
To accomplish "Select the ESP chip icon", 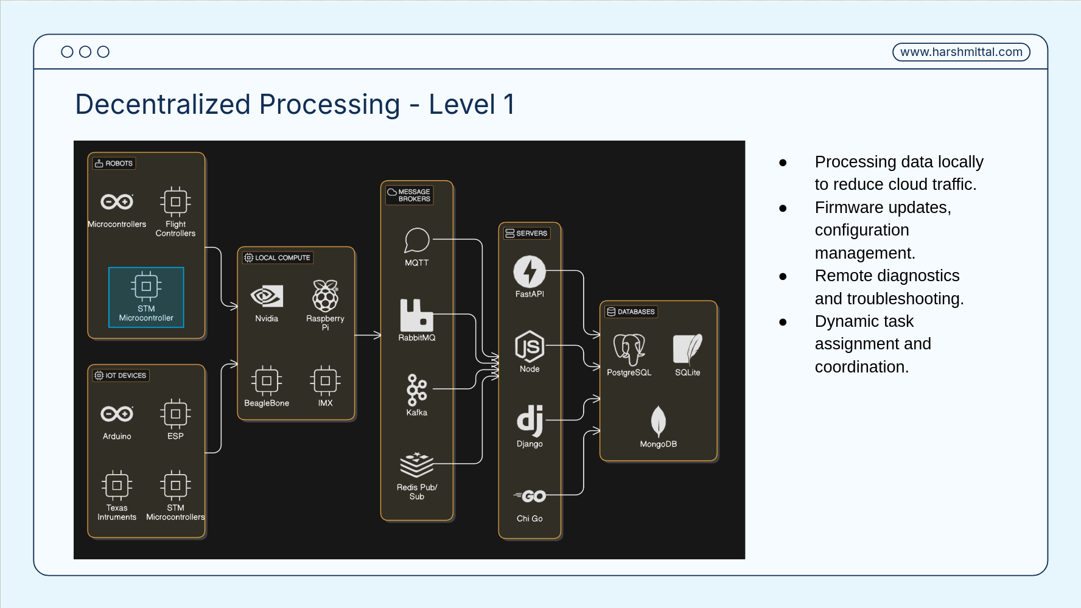I will [x=175, y=414].
